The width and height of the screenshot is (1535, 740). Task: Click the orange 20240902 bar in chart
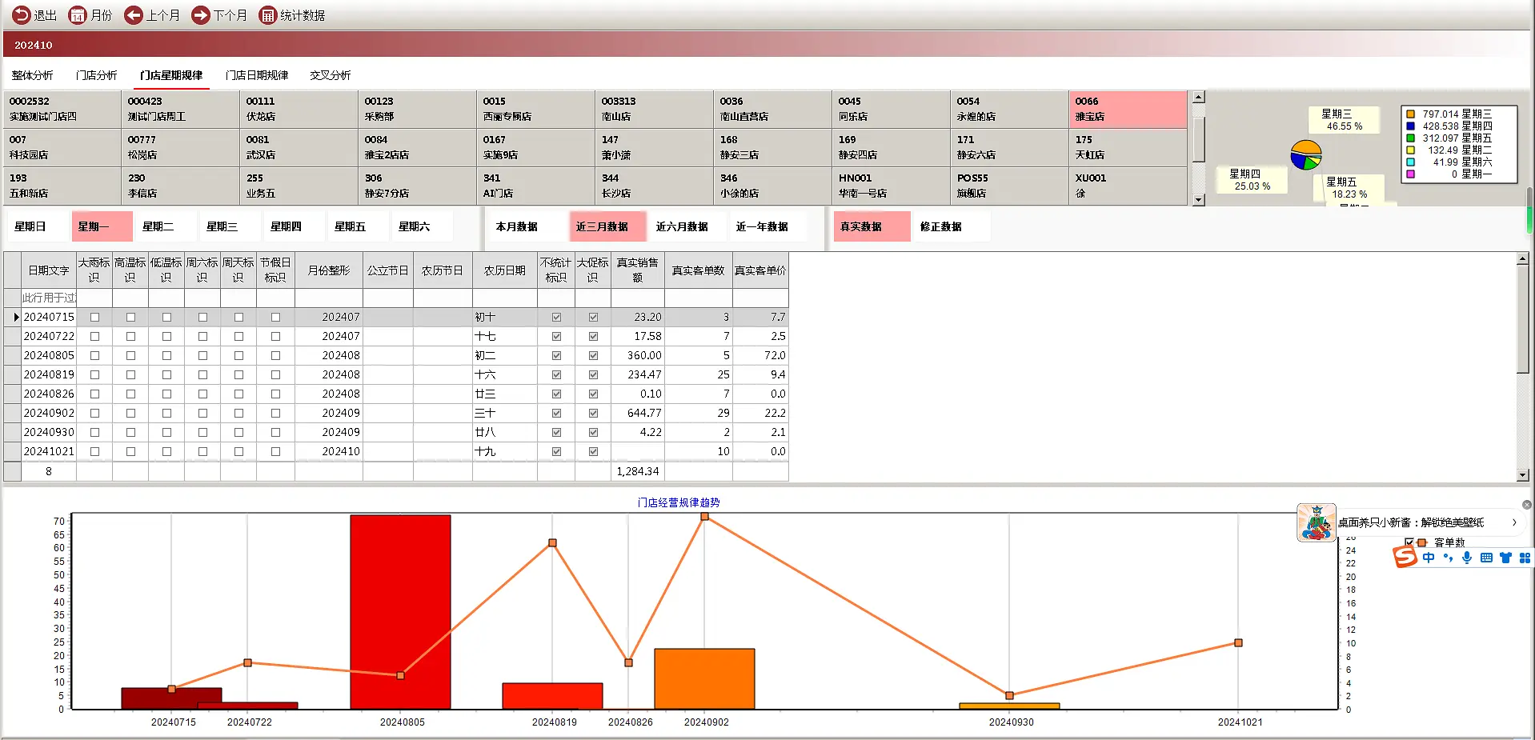tap(704, 678)
